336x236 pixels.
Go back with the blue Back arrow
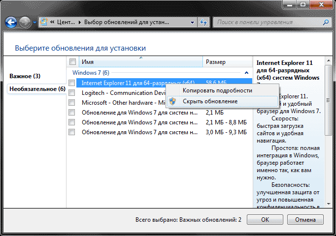pos(11,22)
